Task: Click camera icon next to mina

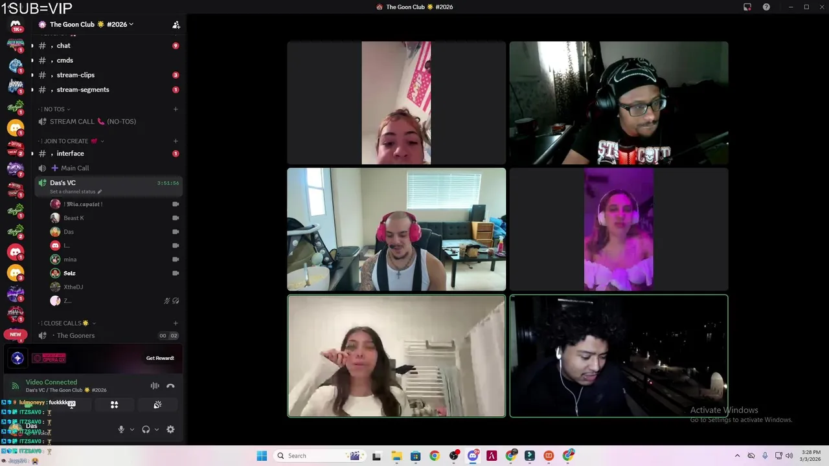Action: point(176,260)
